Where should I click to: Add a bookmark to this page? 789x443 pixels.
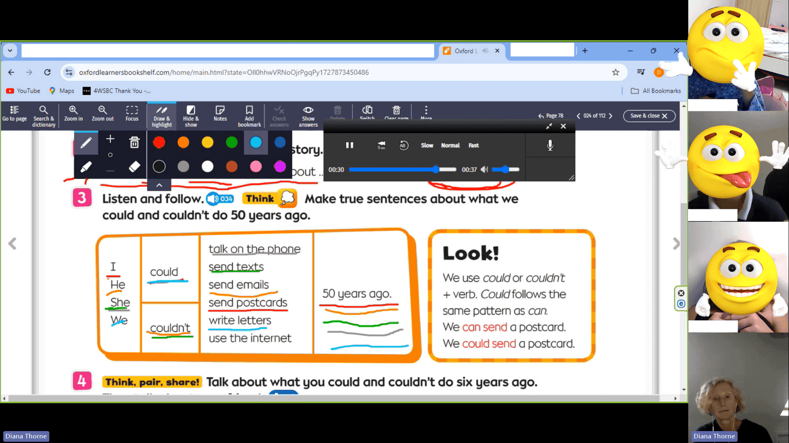(249, 116)
